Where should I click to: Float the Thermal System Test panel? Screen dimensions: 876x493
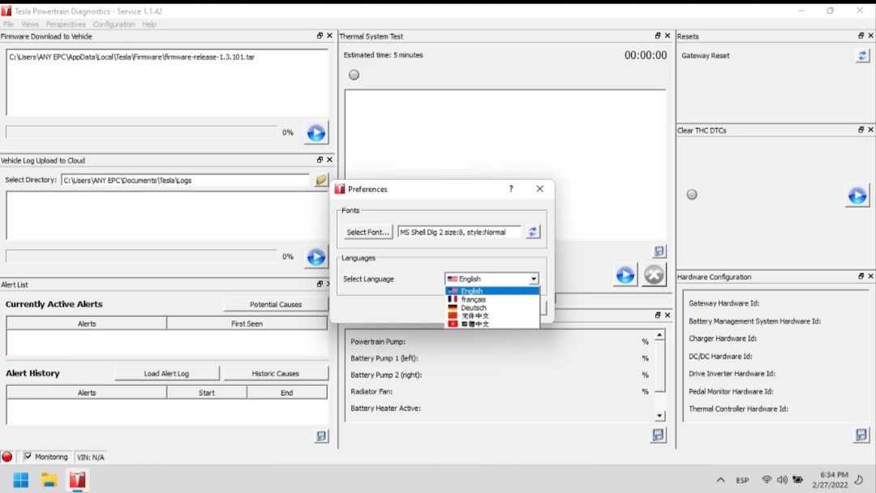click(x=658, y=36)
